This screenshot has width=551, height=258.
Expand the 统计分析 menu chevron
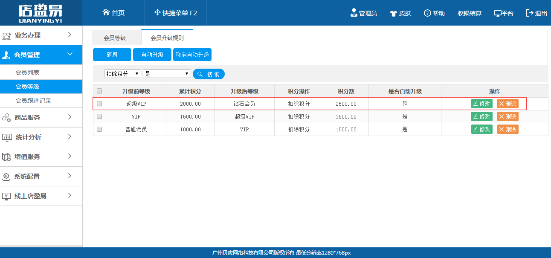point(70,136)
